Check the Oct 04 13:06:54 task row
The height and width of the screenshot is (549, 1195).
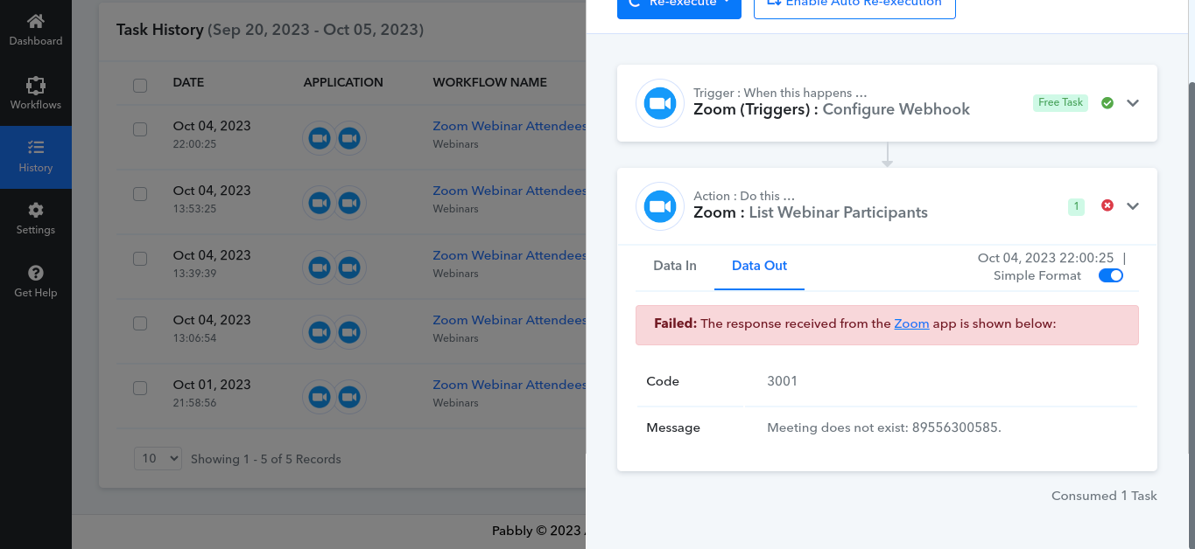[140, 323]
